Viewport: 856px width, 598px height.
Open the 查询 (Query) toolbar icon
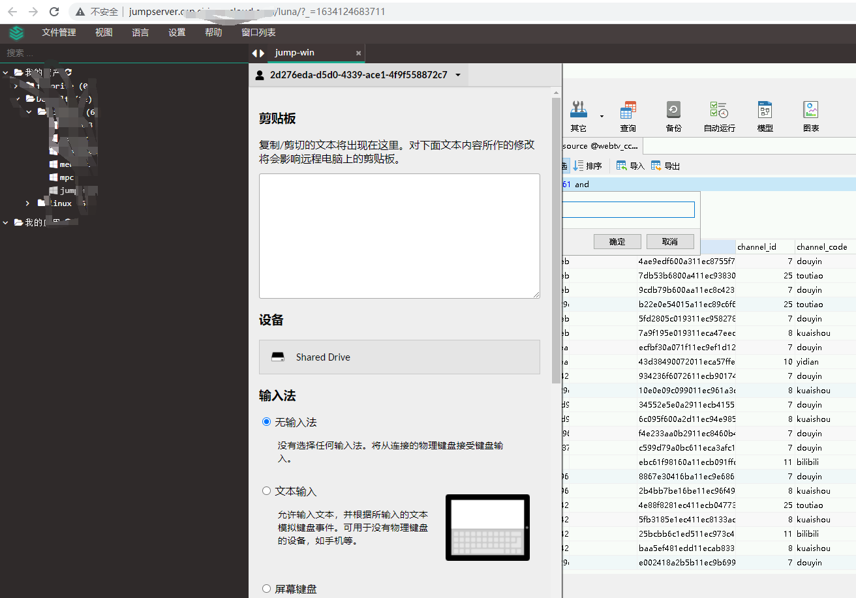pos(628,115)
